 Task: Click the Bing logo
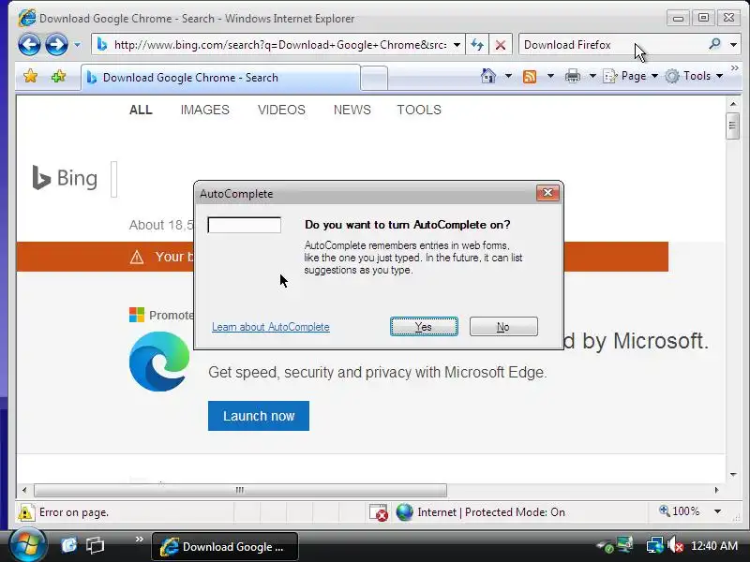point(65,178)
